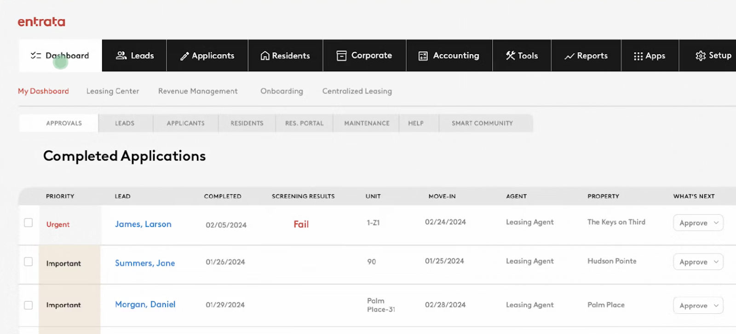
Task: Open the Apps main menu
Action: [x=650, y=56]
